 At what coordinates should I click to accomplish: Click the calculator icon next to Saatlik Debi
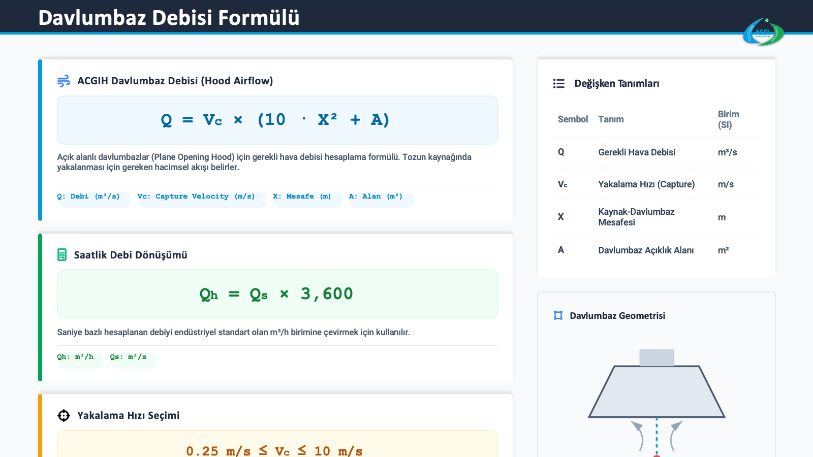[62, 255]
